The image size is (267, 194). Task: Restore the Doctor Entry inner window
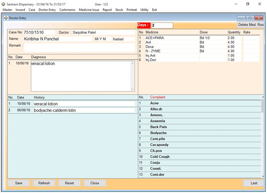point(250,18)
